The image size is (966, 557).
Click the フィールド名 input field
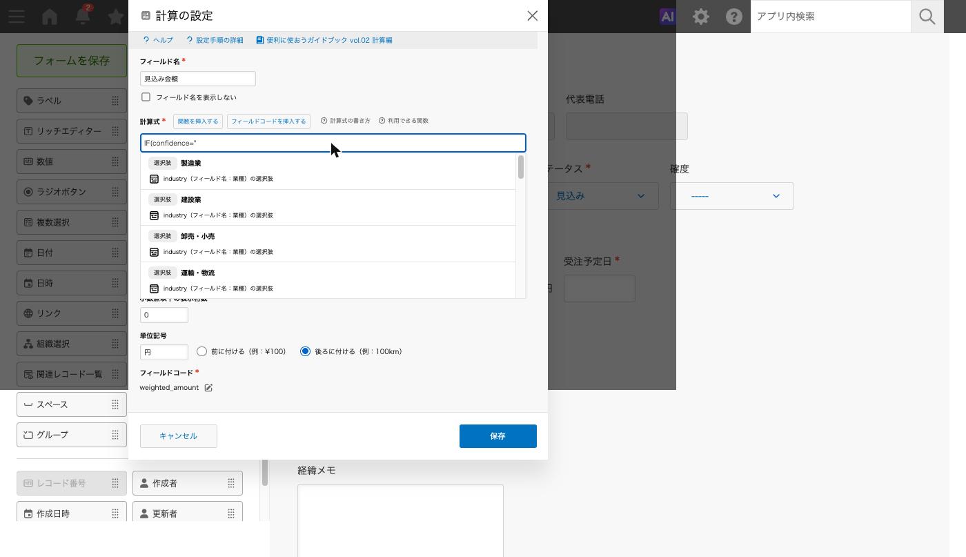[198, 79]
